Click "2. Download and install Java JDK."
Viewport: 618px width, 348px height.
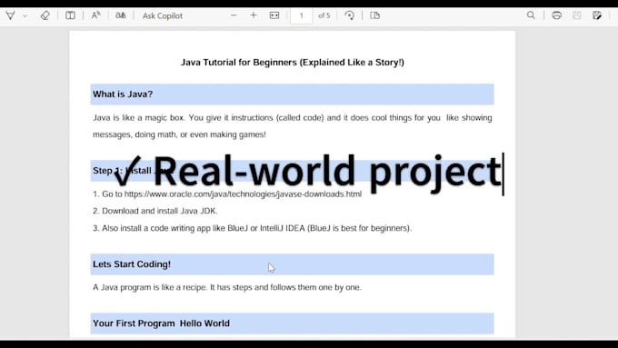click(x=155, y=211)
